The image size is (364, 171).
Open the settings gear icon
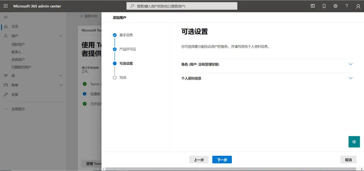click(335, 6)
